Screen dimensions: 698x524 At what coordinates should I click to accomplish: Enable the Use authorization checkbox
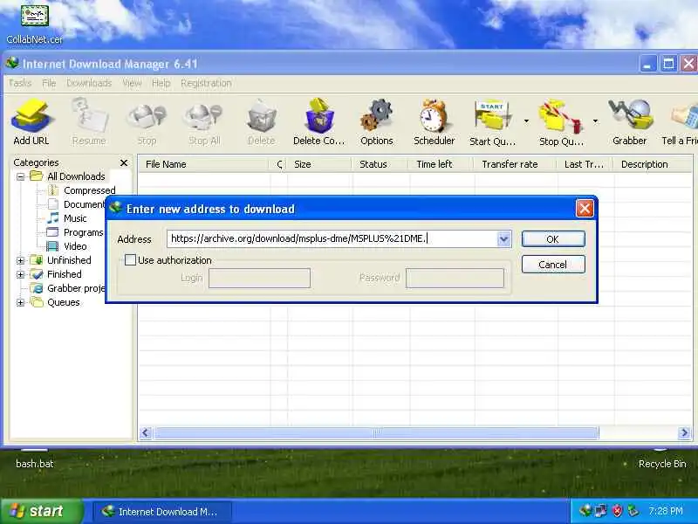pos(130,259)
